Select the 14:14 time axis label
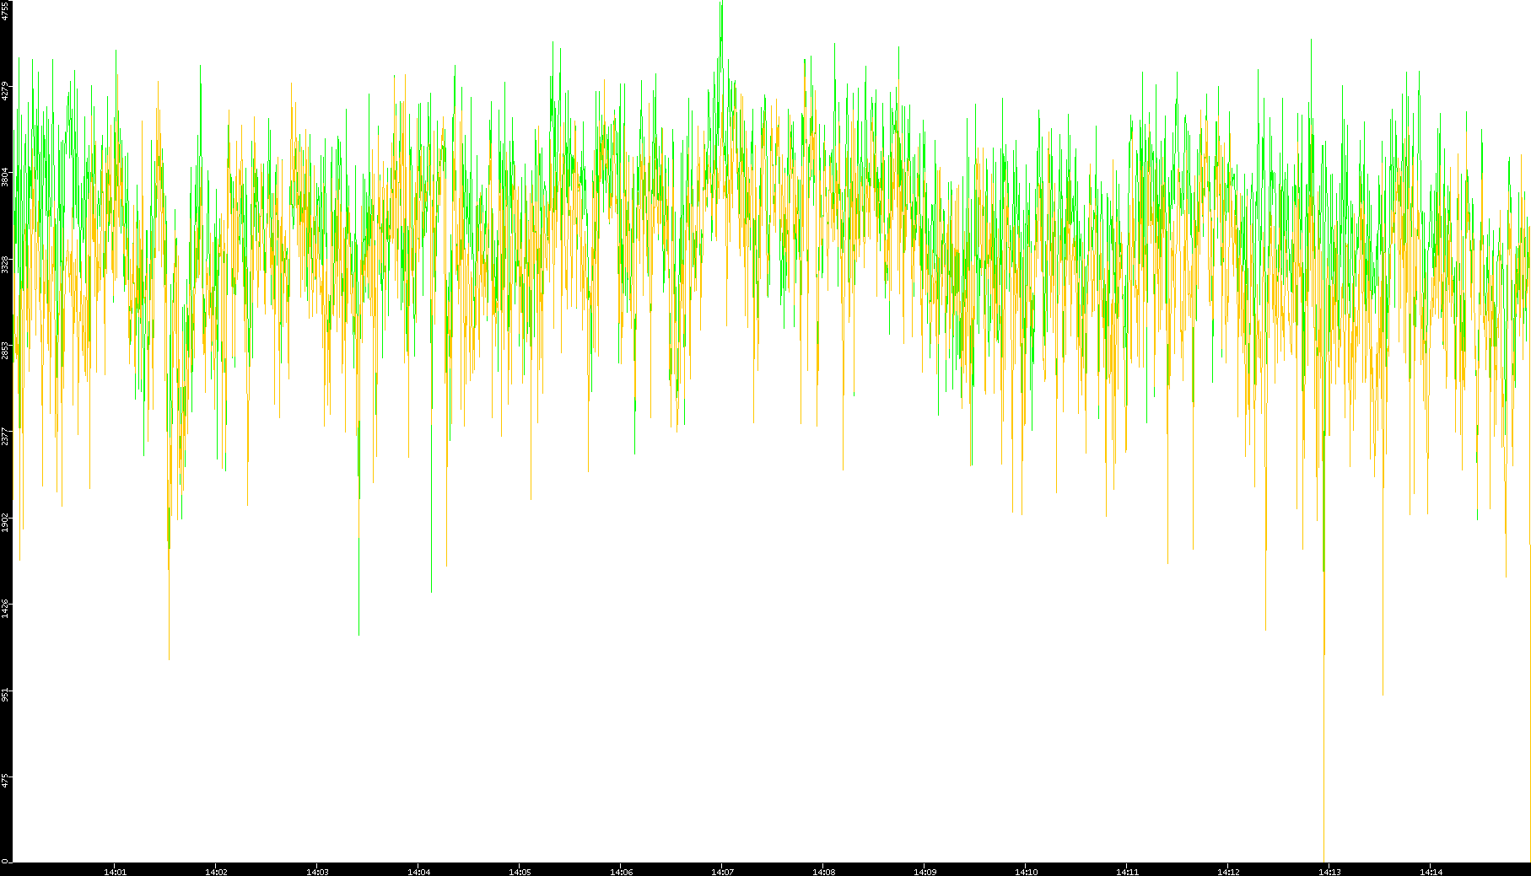Viewport: 1531px width, 876px height. coord(1431,872)
